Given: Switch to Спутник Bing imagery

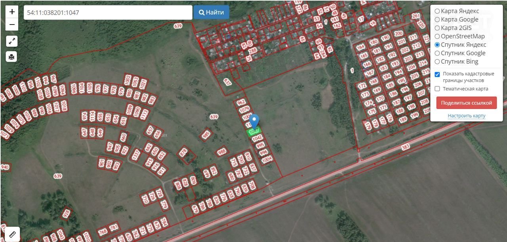Looking at the screenshot, I should pyautogui.click(x=437, y=62).
